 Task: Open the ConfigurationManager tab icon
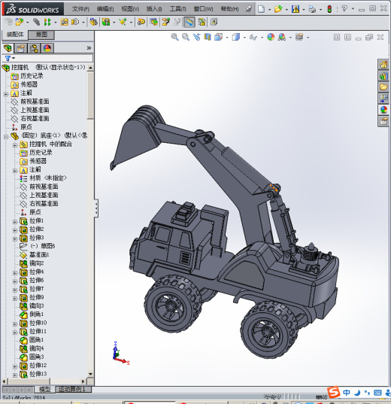(34, 48)
